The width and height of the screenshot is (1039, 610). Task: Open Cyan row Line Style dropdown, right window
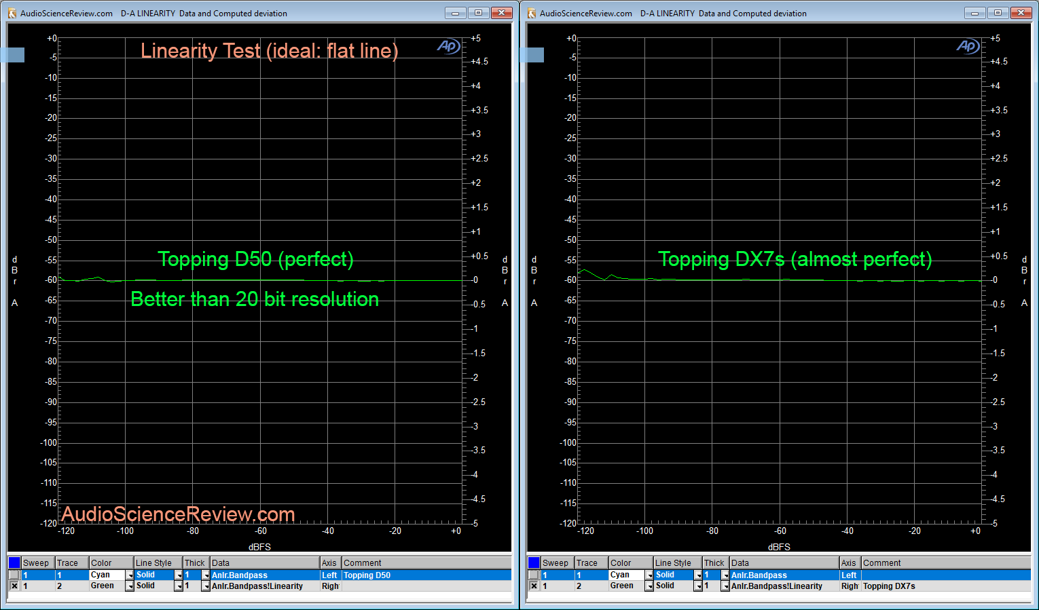pos(698,575)
